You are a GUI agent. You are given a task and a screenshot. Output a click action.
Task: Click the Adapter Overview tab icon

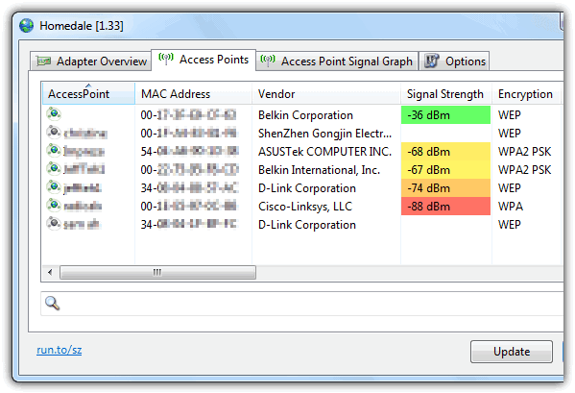[43, 61]
